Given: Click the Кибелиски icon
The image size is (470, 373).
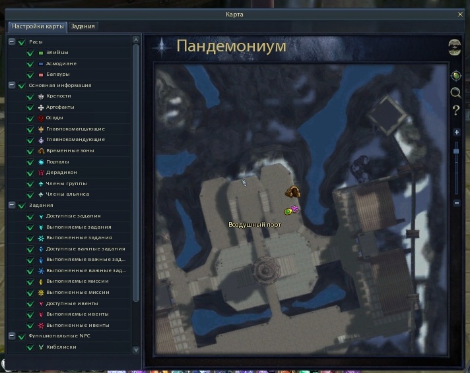Looking at the screenshot, I should (41, 347).
